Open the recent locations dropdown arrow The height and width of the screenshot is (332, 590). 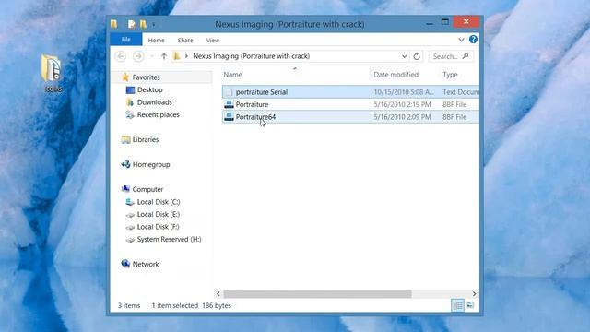[x=151, y=56]
